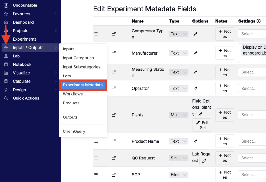Screen dimensions: 266x182
Task: Click the Notebook icon in sidebar
Action: click(6, 64)
